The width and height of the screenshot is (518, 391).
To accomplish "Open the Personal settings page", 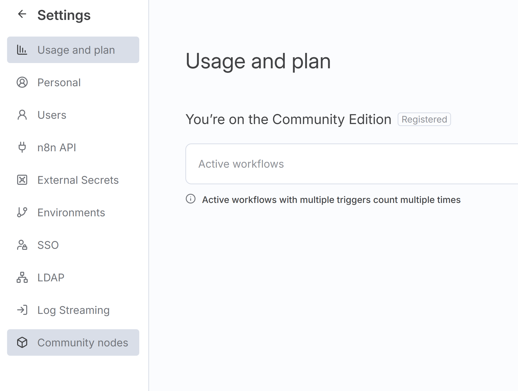I will click(59, 82).
